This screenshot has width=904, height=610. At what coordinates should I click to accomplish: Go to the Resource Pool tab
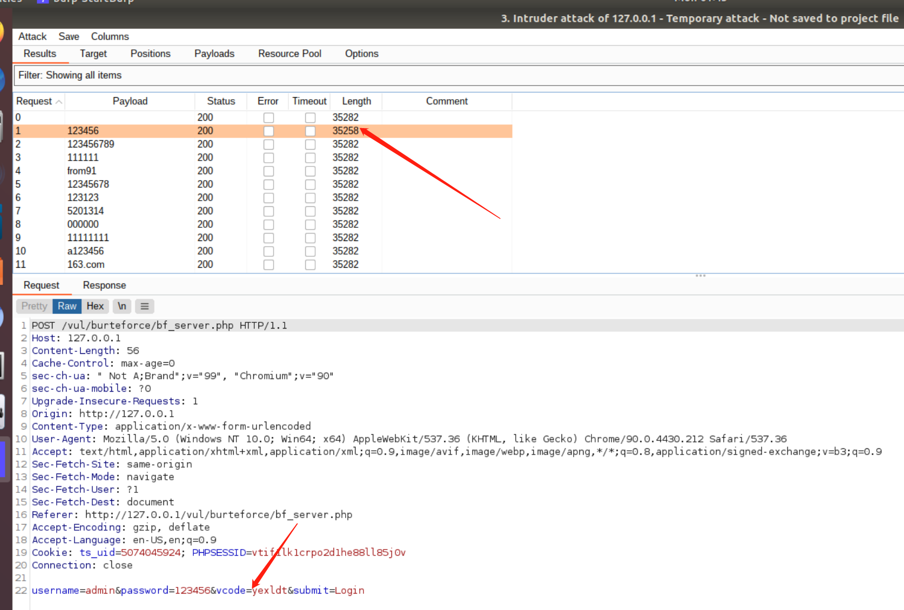(289, 54)
